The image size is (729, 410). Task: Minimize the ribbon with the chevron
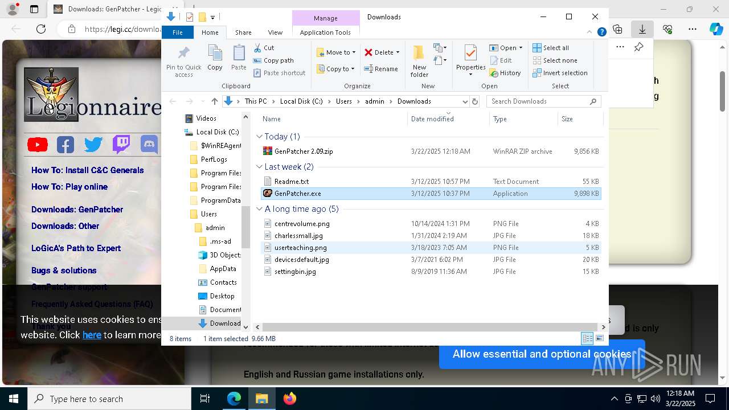point(590,32)
